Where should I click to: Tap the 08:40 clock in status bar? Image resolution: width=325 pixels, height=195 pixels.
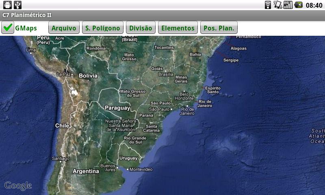314,5
